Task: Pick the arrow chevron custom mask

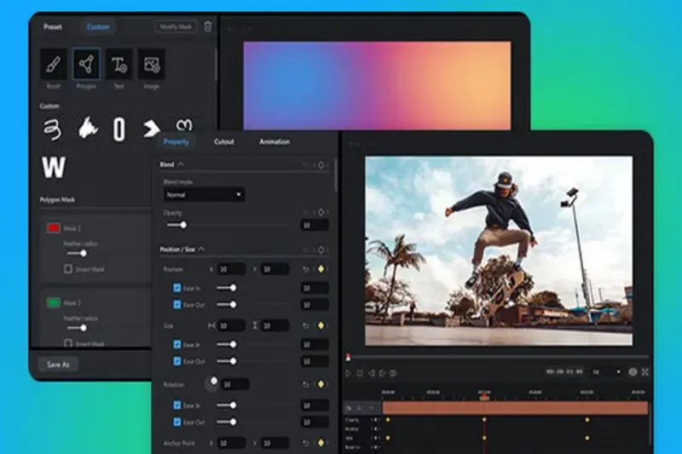Action: pyautogui.click(x=151, y=129)
